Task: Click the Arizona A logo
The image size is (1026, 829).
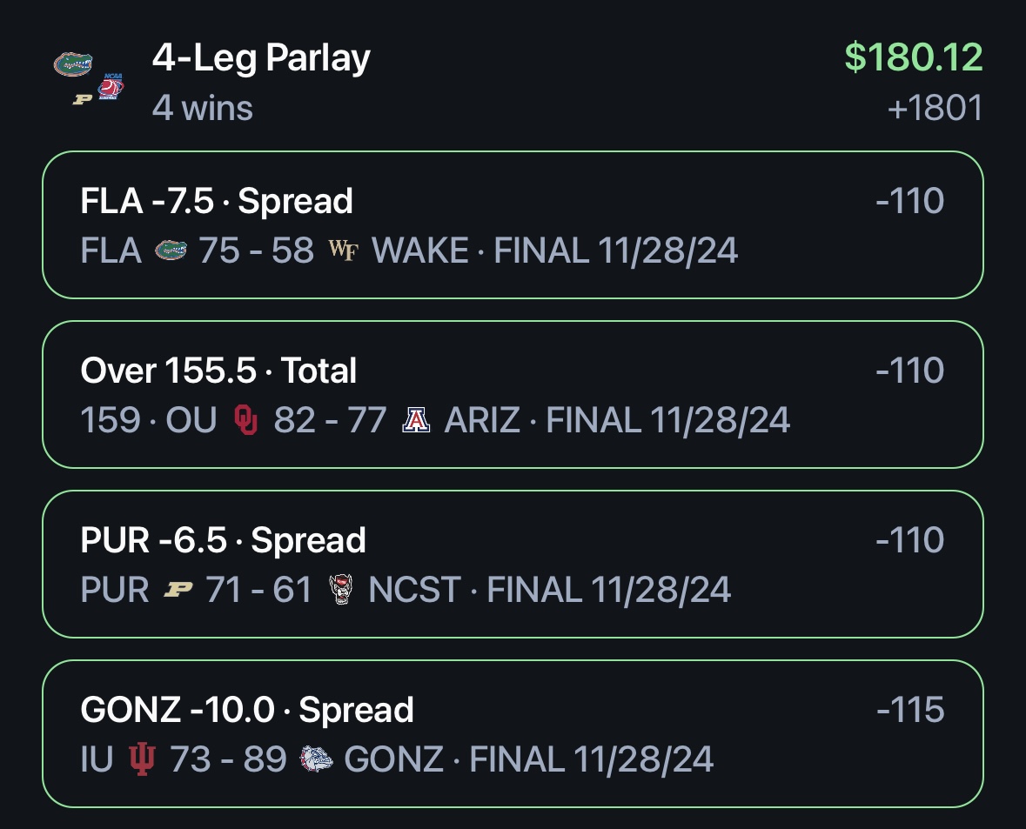Action: [x=415, y=420]
